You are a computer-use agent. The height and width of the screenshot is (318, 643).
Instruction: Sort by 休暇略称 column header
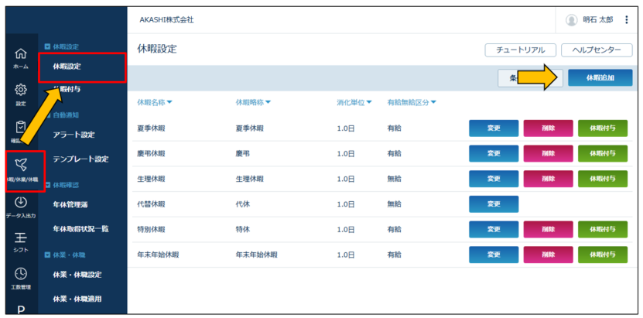point(254,102)
